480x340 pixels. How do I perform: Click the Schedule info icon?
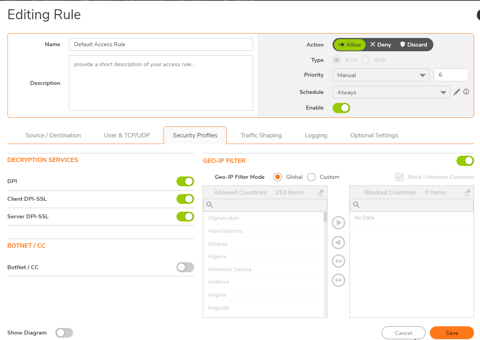tap(466, 92)
